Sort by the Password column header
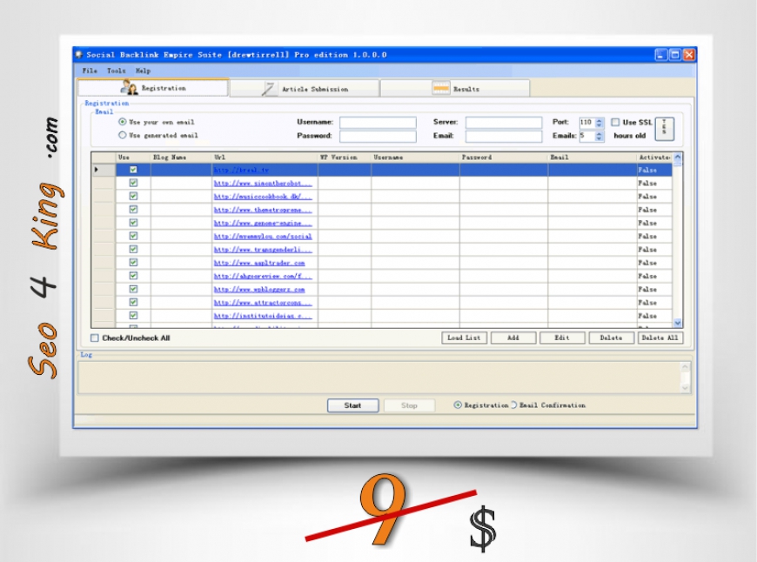The image size is (757, 562). [x=504, y=157]
